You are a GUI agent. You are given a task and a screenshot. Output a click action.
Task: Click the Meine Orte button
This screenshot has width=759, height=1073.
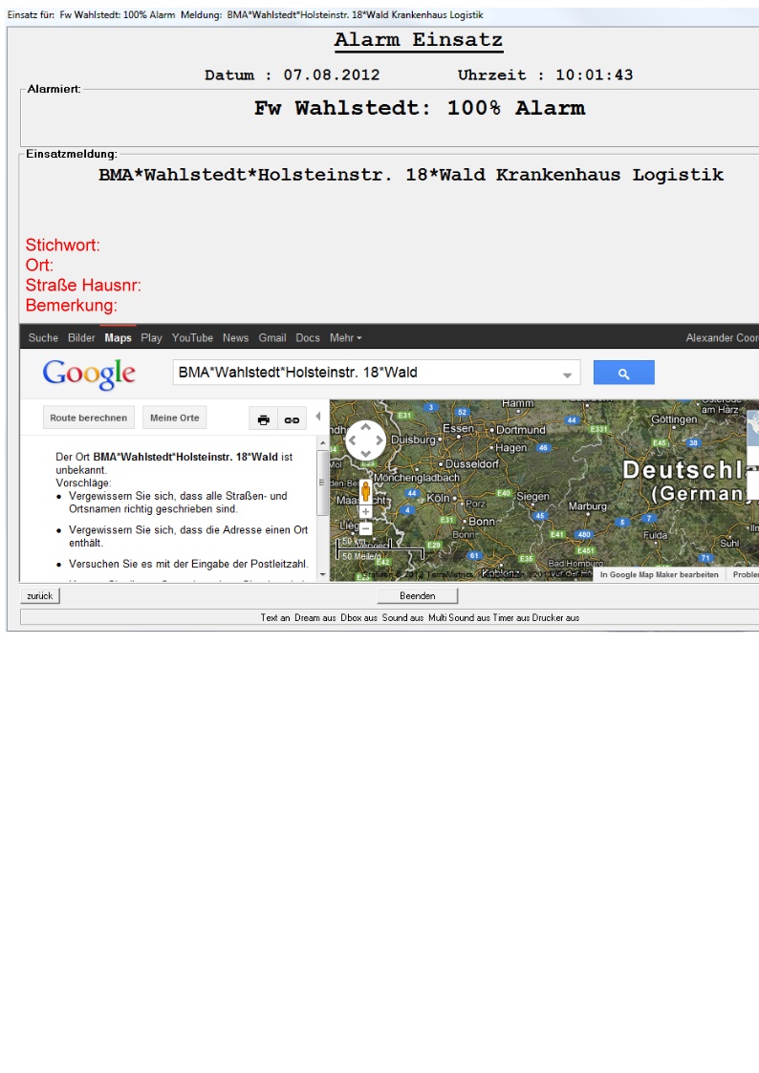click(x=174, y=418)
